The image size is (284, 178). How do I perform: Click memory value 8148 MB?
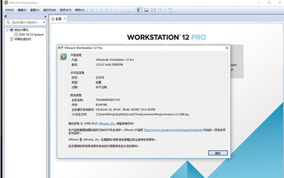pyautogui.click(x=101, y=105)
